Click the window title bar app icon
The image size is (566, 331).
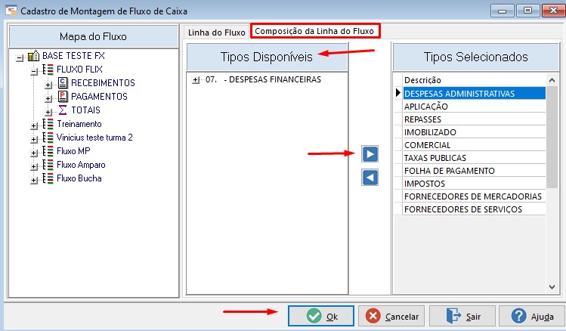pos(11,11)
